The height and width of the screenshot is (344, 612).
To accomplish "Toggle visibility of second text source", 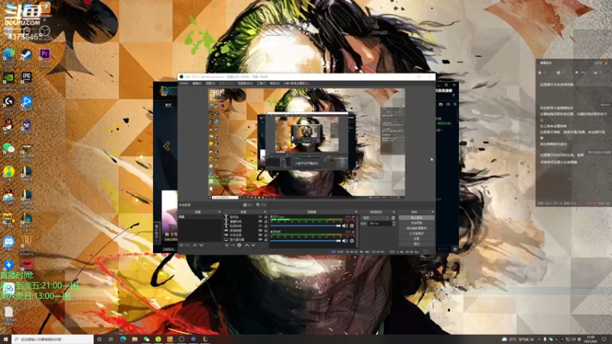I will [x=260, y=222].
